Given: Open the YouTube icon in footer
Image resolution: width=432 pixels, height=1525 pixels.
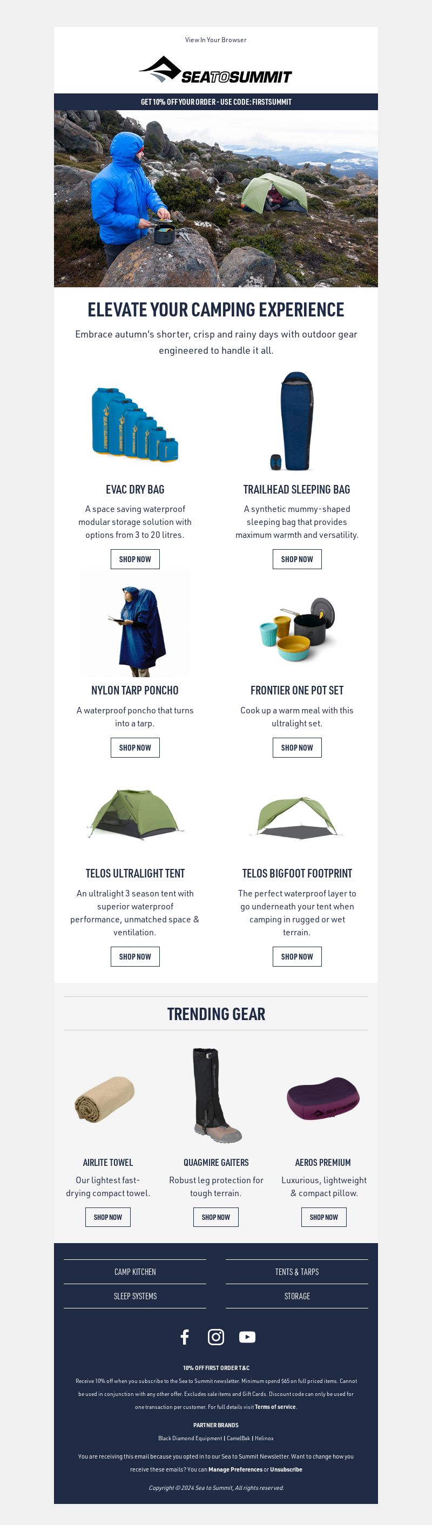Looking at the screenshot, I should [247, 1337].
